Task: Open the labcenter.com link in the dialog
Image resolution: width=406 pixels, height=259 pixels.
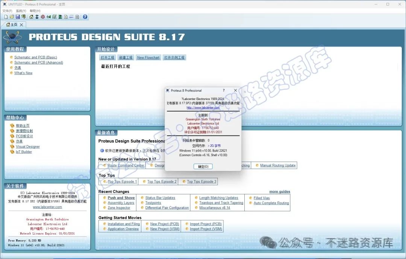Action: 203,108
